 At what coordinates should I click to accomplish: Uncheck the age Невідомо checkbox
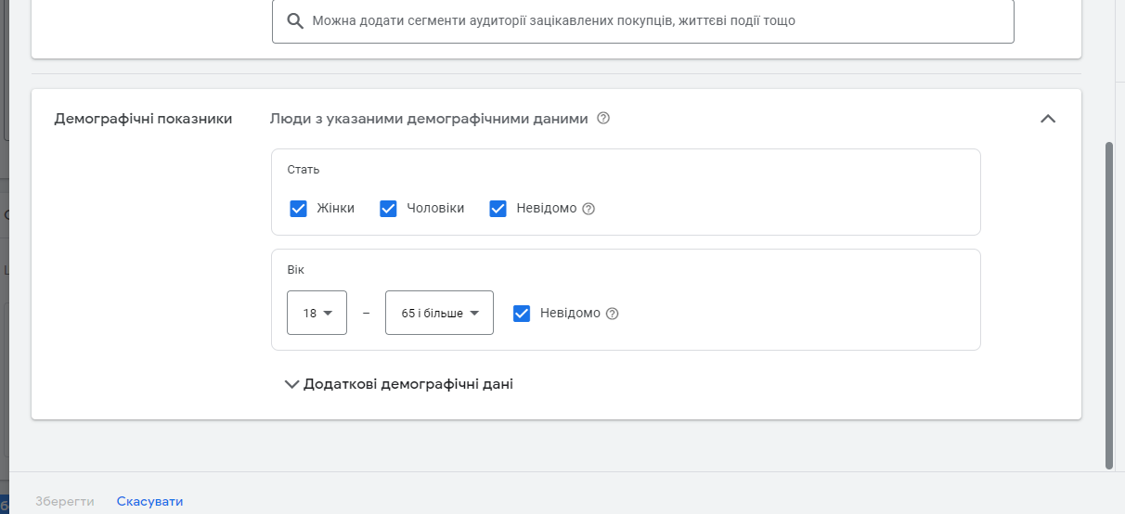click(522, 314)
